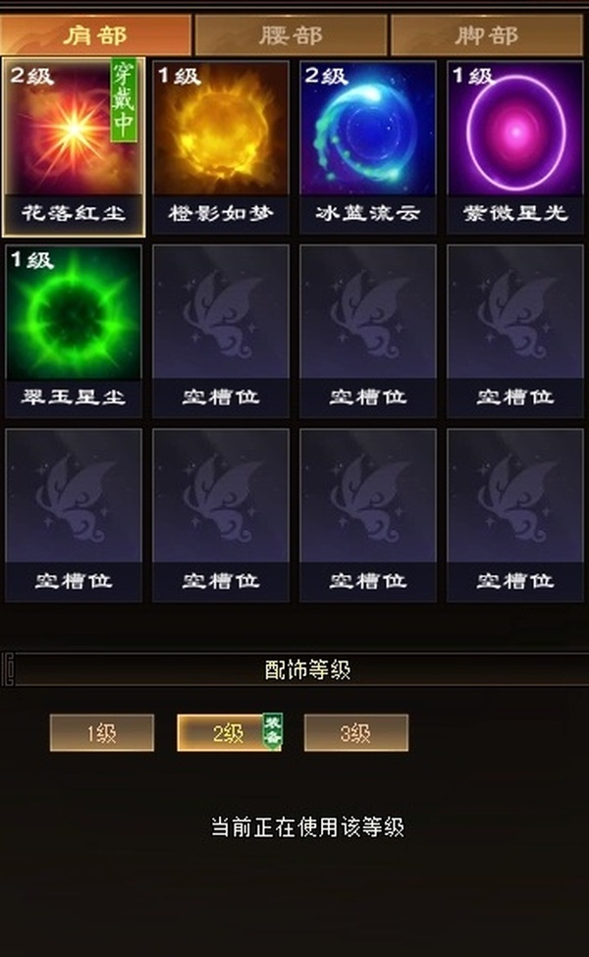This screenshot has height=957, width=589.
Task: Choose the 橙影如梦 orange sun accessory
Action: coord(220,147)
